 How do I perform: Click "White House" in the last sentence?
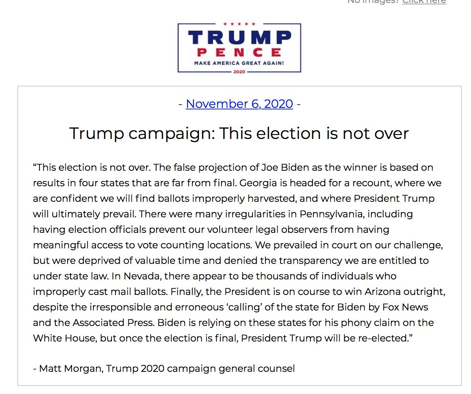pos(64,338)
